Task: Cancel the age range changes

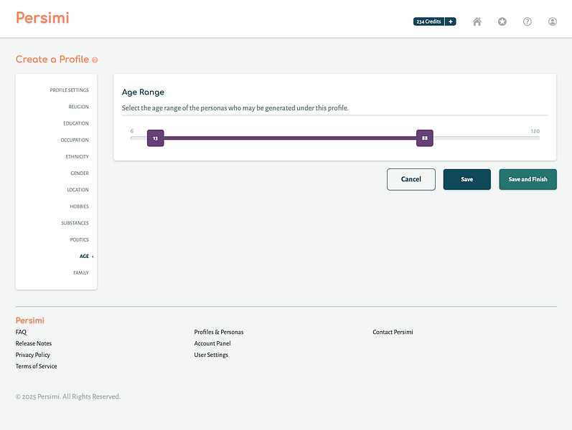Action: (x=411, y=179)
